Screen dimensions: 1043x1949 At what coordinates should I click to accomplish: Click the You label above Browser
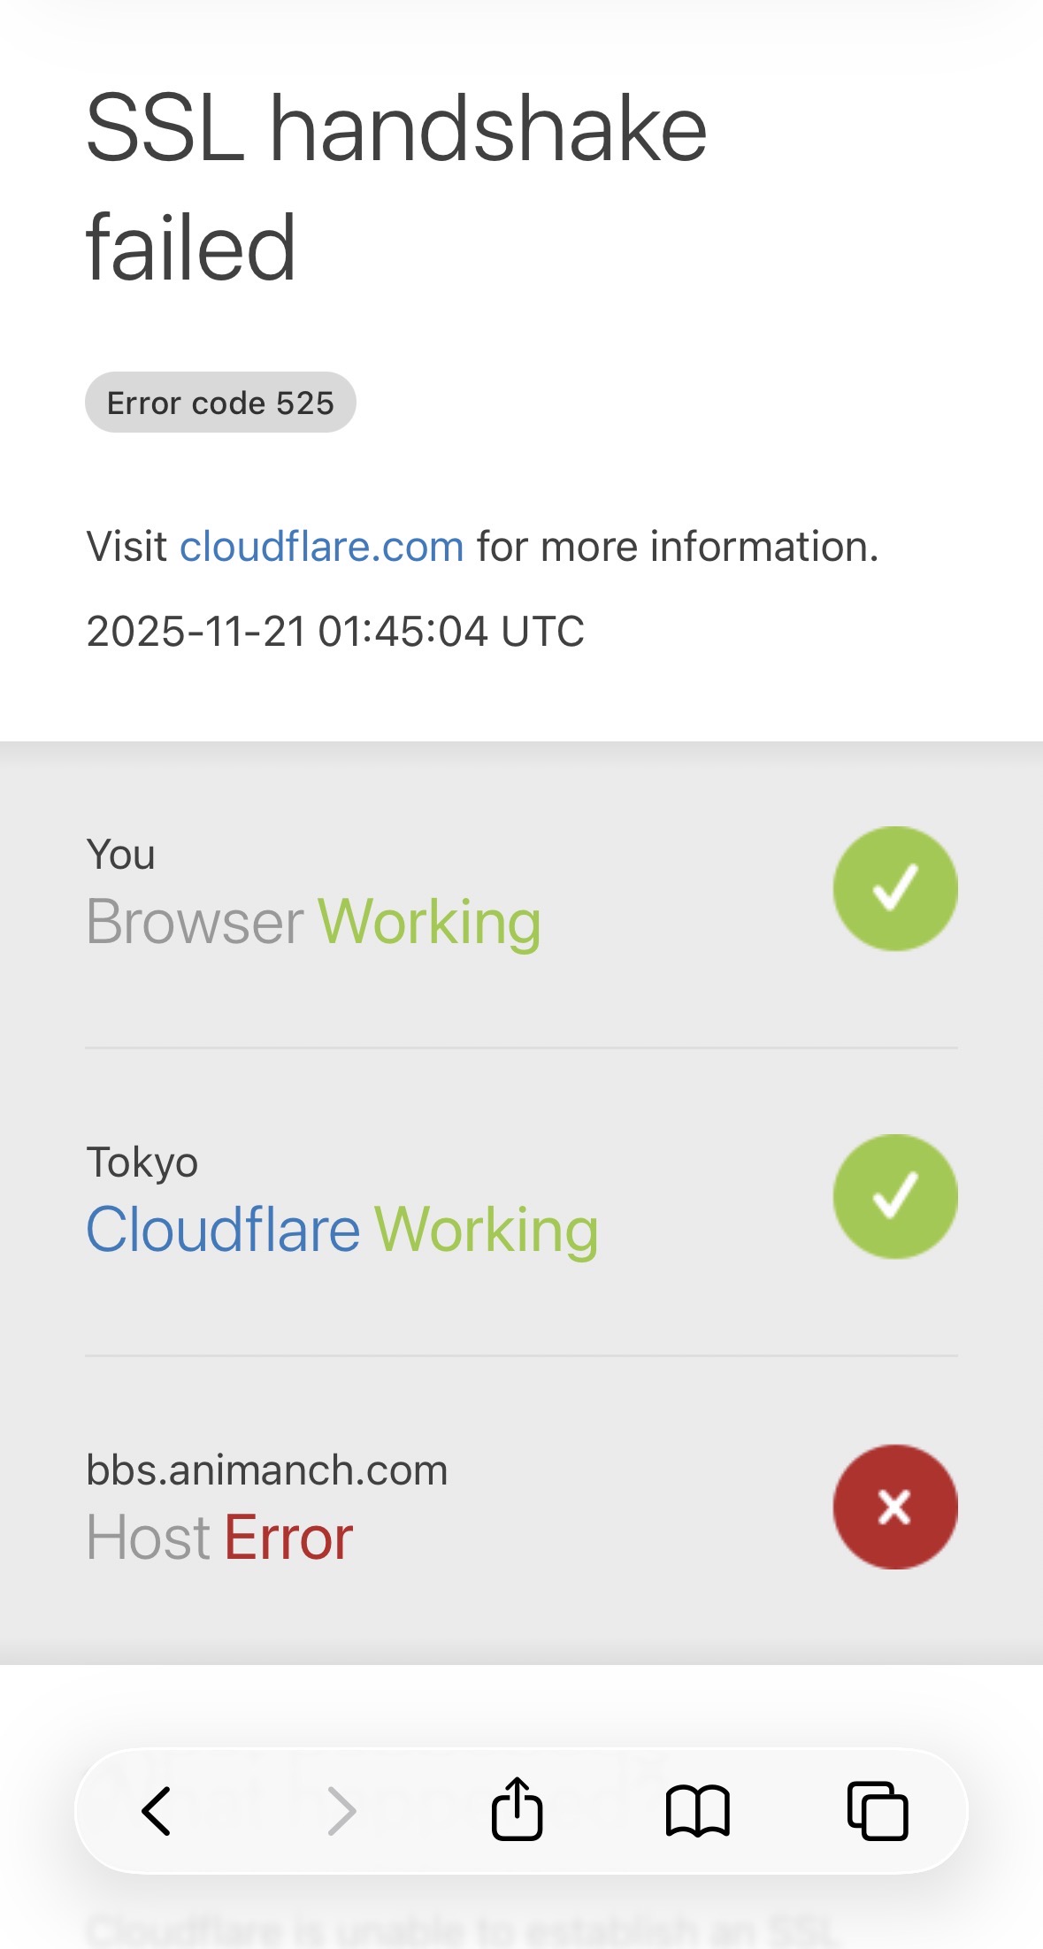(x=121, y=855)
